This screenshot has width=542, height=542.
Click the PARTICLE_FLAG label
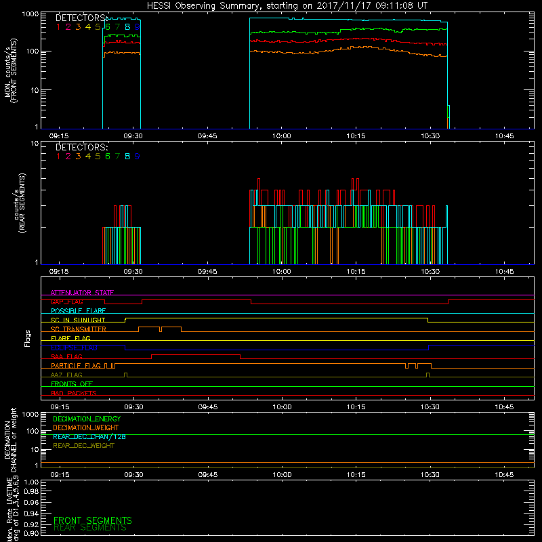coord(76,366)
